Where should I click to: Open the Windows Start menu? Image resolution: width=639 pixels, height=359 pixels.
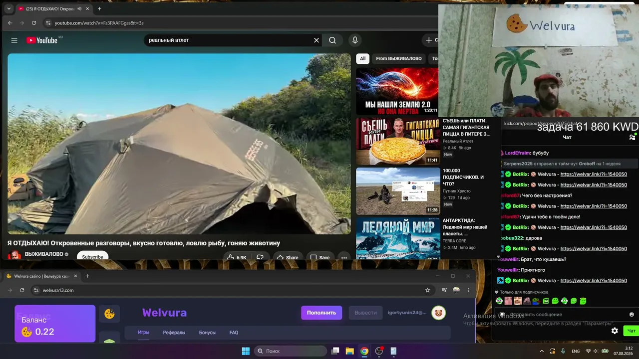pos(246,351)
